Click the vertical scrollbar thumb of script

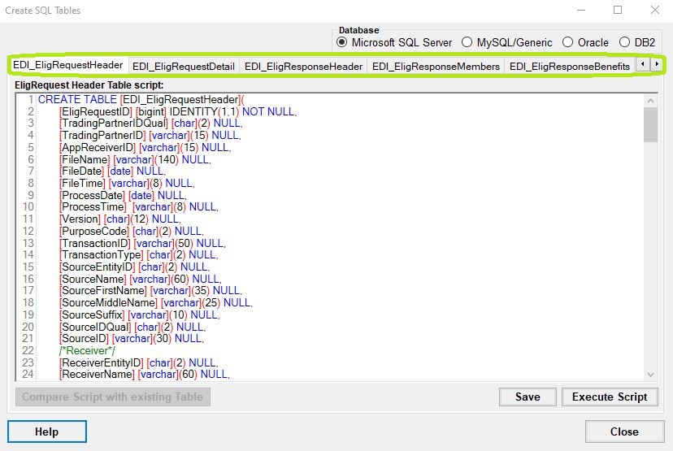(651, 124)
